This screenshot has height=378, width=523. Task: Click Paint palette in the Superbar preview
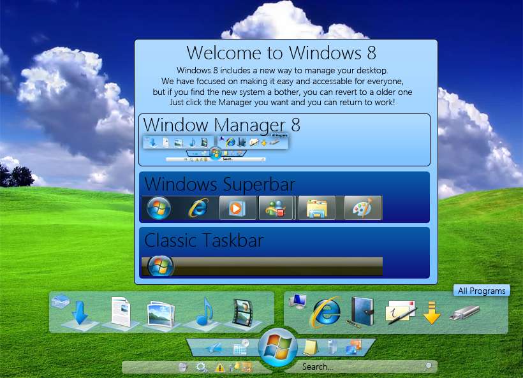tap(363, 208)
